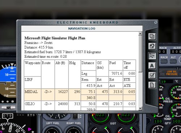Click the LEFT FUEL gauge label

[x=52, y=123]
